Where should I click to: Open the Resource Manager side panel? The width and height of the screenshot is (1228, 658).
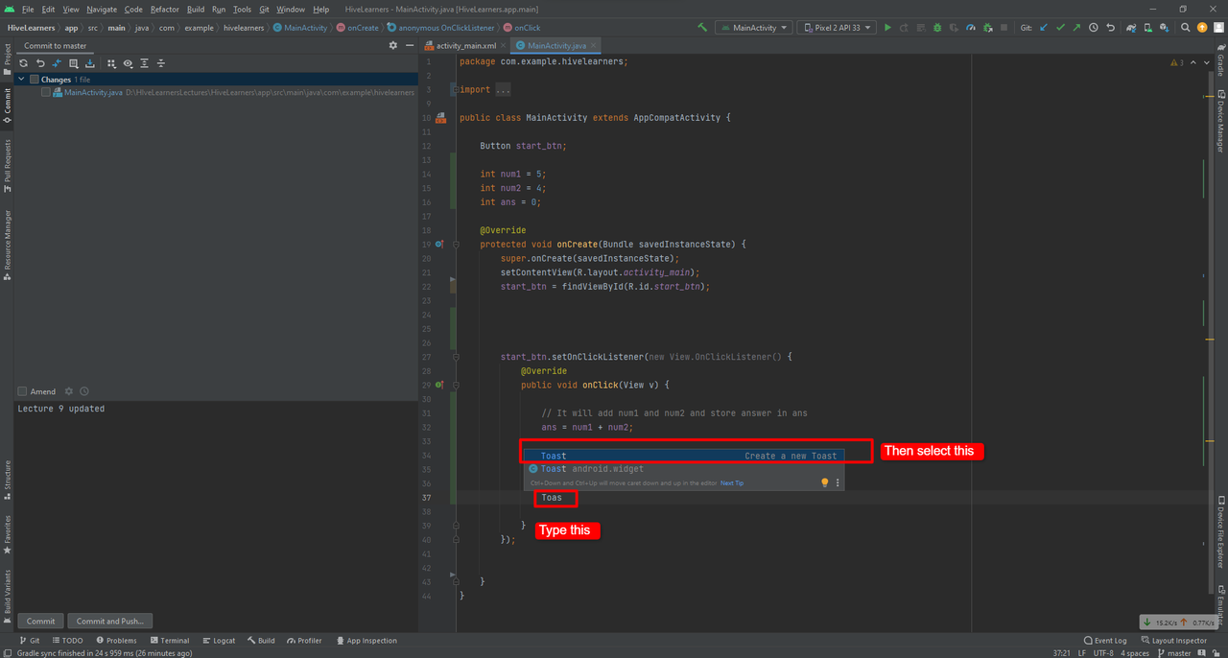[x=7, y=245]
